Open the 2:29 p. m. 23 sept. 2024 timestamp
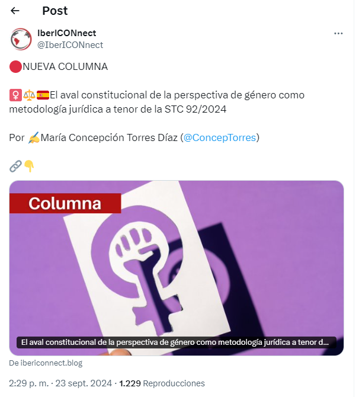Viewport: 359px width, 397px height. point(60,383)
